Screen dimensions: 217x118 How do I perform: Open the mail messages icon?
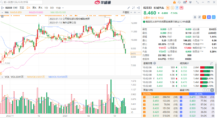click(185, 2)
